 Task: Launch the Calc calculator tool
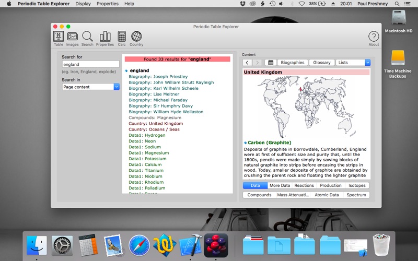coord(122,38)
